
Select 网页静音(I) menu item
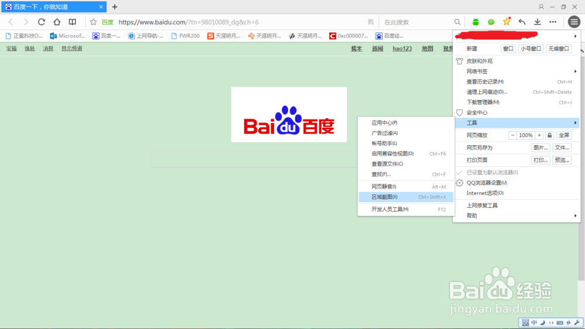click(x=406, y=186)
